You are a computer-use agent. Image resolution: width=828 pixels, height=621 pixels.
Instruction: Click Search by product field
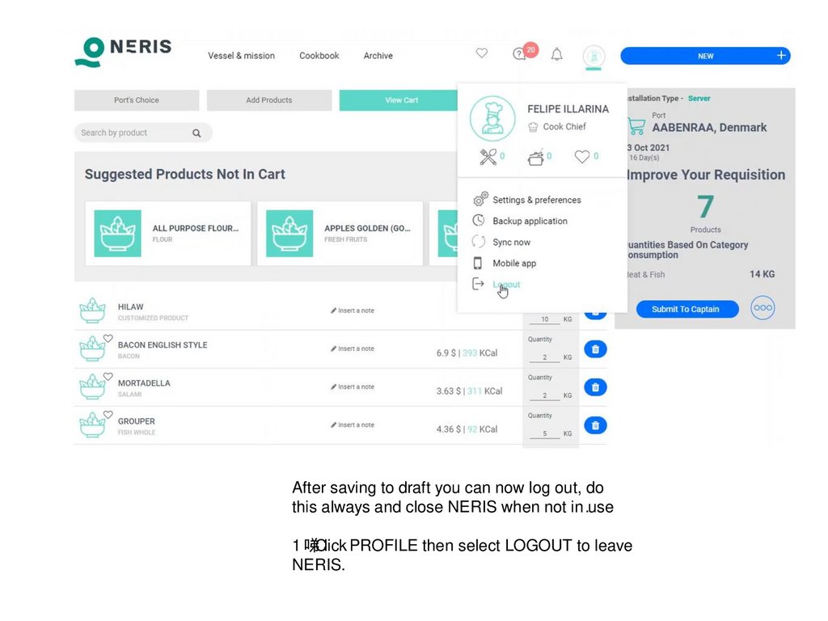pyautogui.click(x=143, y=133)
